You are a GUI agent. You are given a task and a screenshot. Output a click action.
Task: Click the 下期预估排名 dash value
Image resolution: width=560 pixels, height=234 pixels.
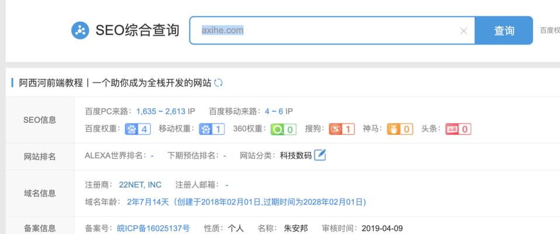[x=224, y=156]
